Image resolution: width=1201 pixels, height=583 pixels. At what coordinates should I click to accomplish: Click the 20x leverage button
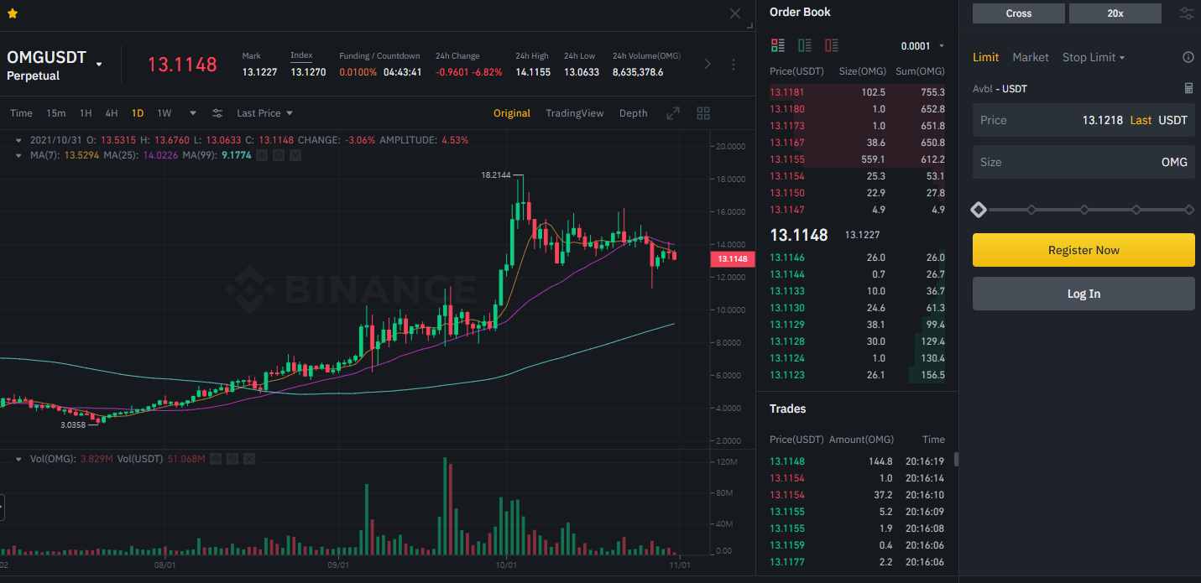1115,13
